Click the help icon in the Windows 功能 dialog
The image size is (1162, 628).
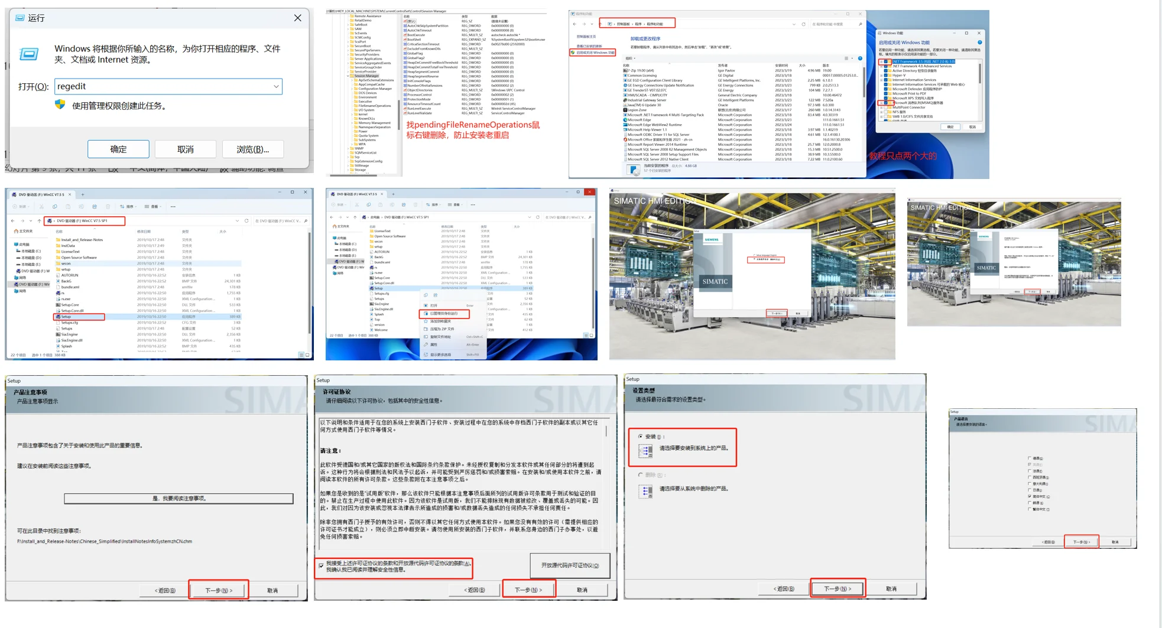click(979, 43)
